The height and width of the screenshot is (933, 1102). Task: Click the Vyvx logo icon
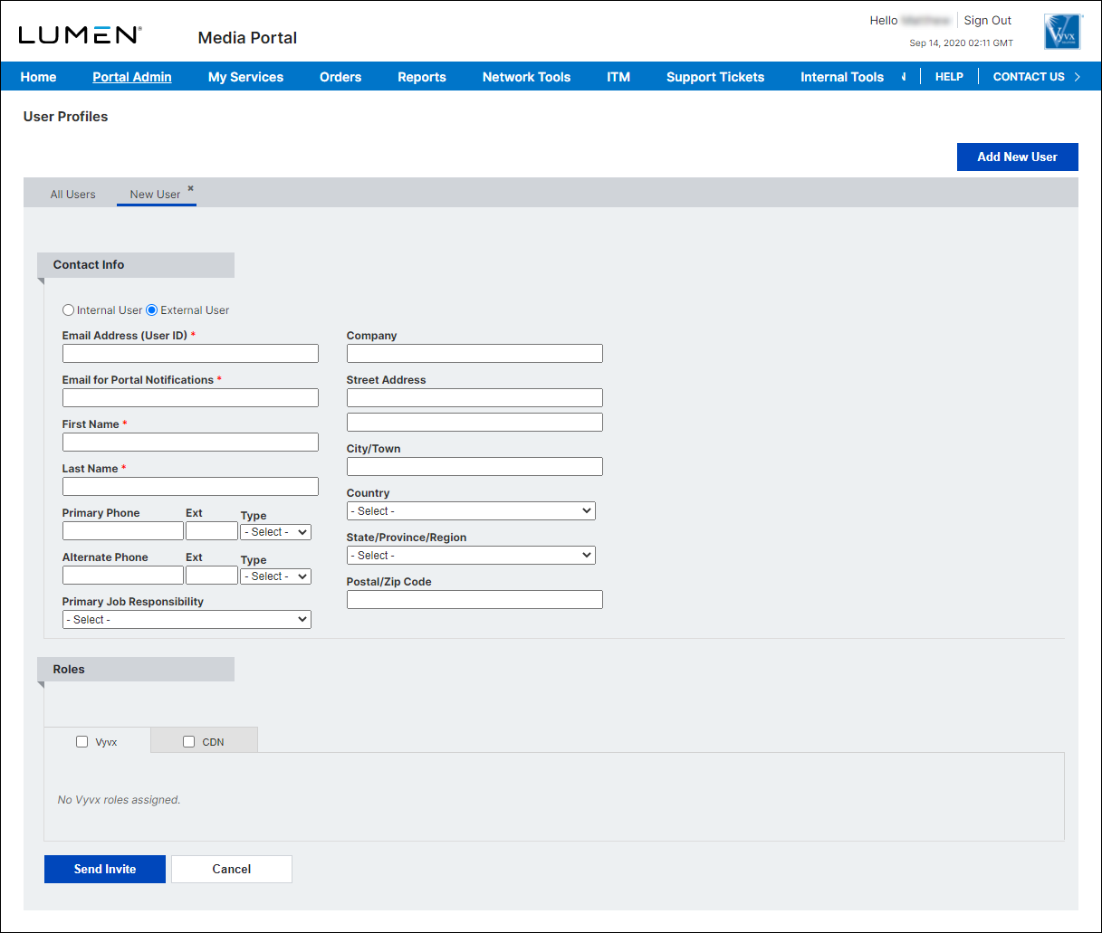pyautogui.click(x=1062, y=32)
